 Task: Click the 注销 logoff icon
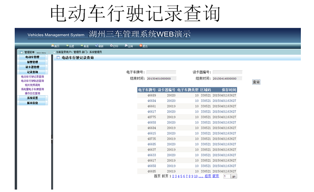click(x=126, y=46)
